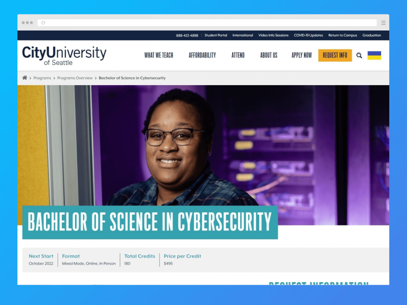The height and width of the screenshot is (305, 407).
Task: Click the Programs breadcrumb link
Action: pyautogui.click(x=42, y=78)
